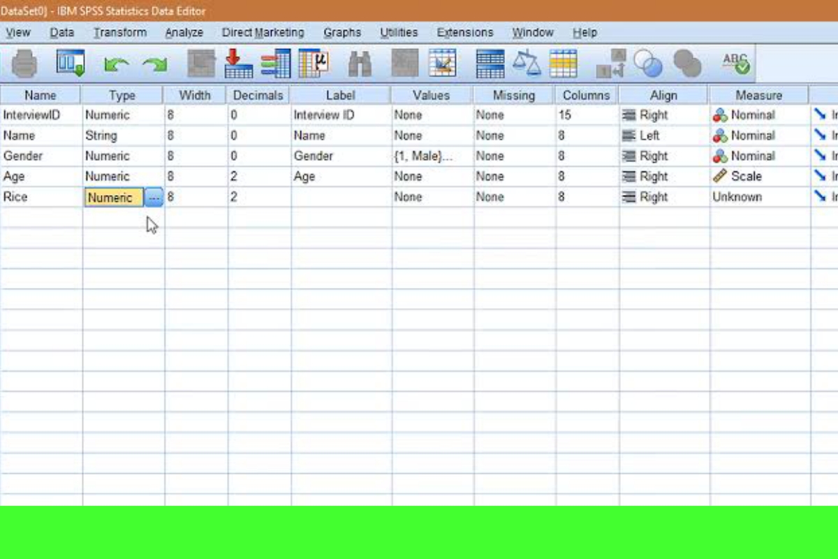The height and width of the screenshot is (559, 838).
Task: Click the empty Label cell for Rice
Action: (341, 198)
